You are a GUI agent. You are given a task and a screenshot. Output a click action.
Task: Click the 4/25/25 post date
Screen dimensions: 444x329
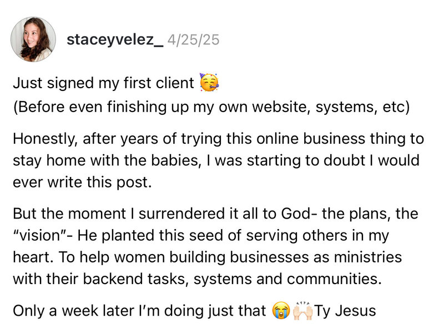pyautogui.click(x=193, y=39)
